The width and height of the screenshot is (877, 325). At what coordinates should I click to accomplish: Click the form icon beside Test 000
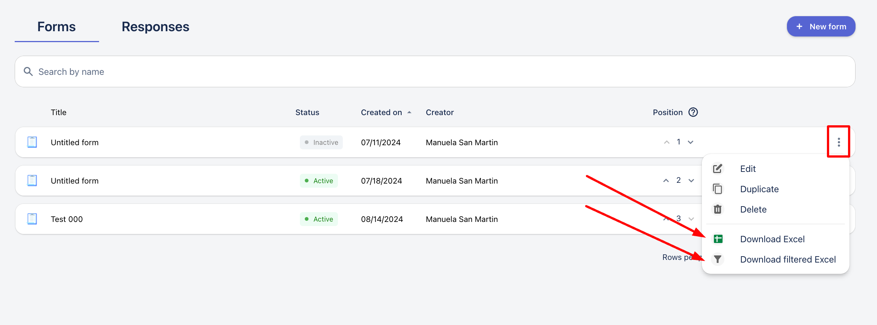pos(32,219)
